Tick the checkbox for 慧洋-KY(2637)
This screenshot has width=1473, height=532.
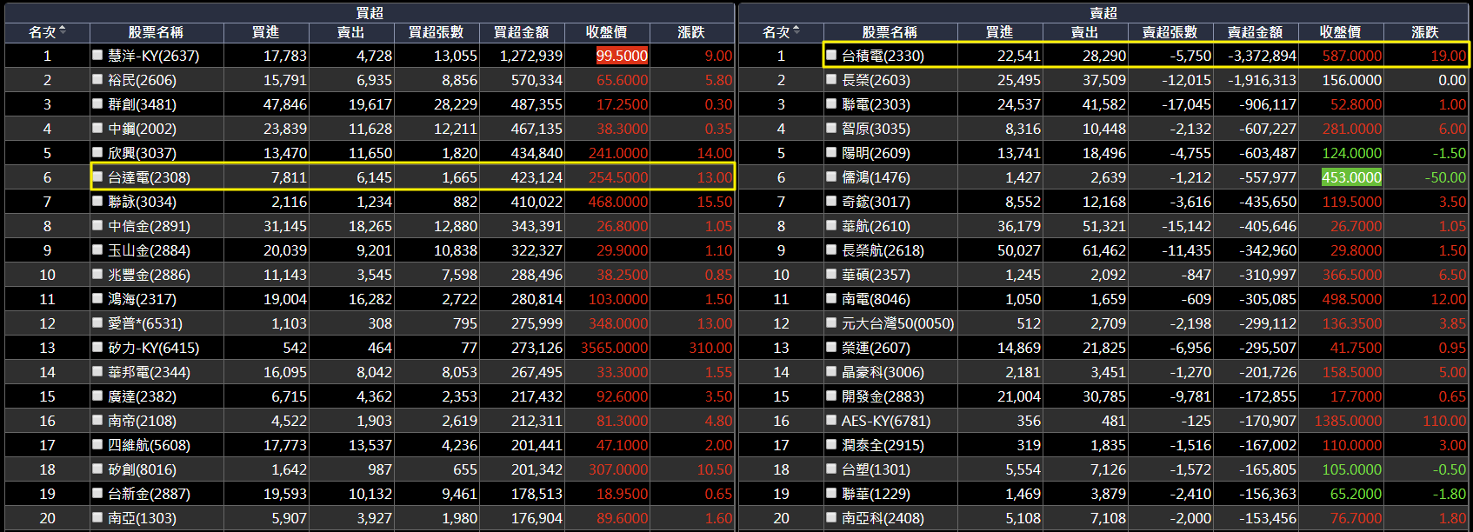point(97,55)
